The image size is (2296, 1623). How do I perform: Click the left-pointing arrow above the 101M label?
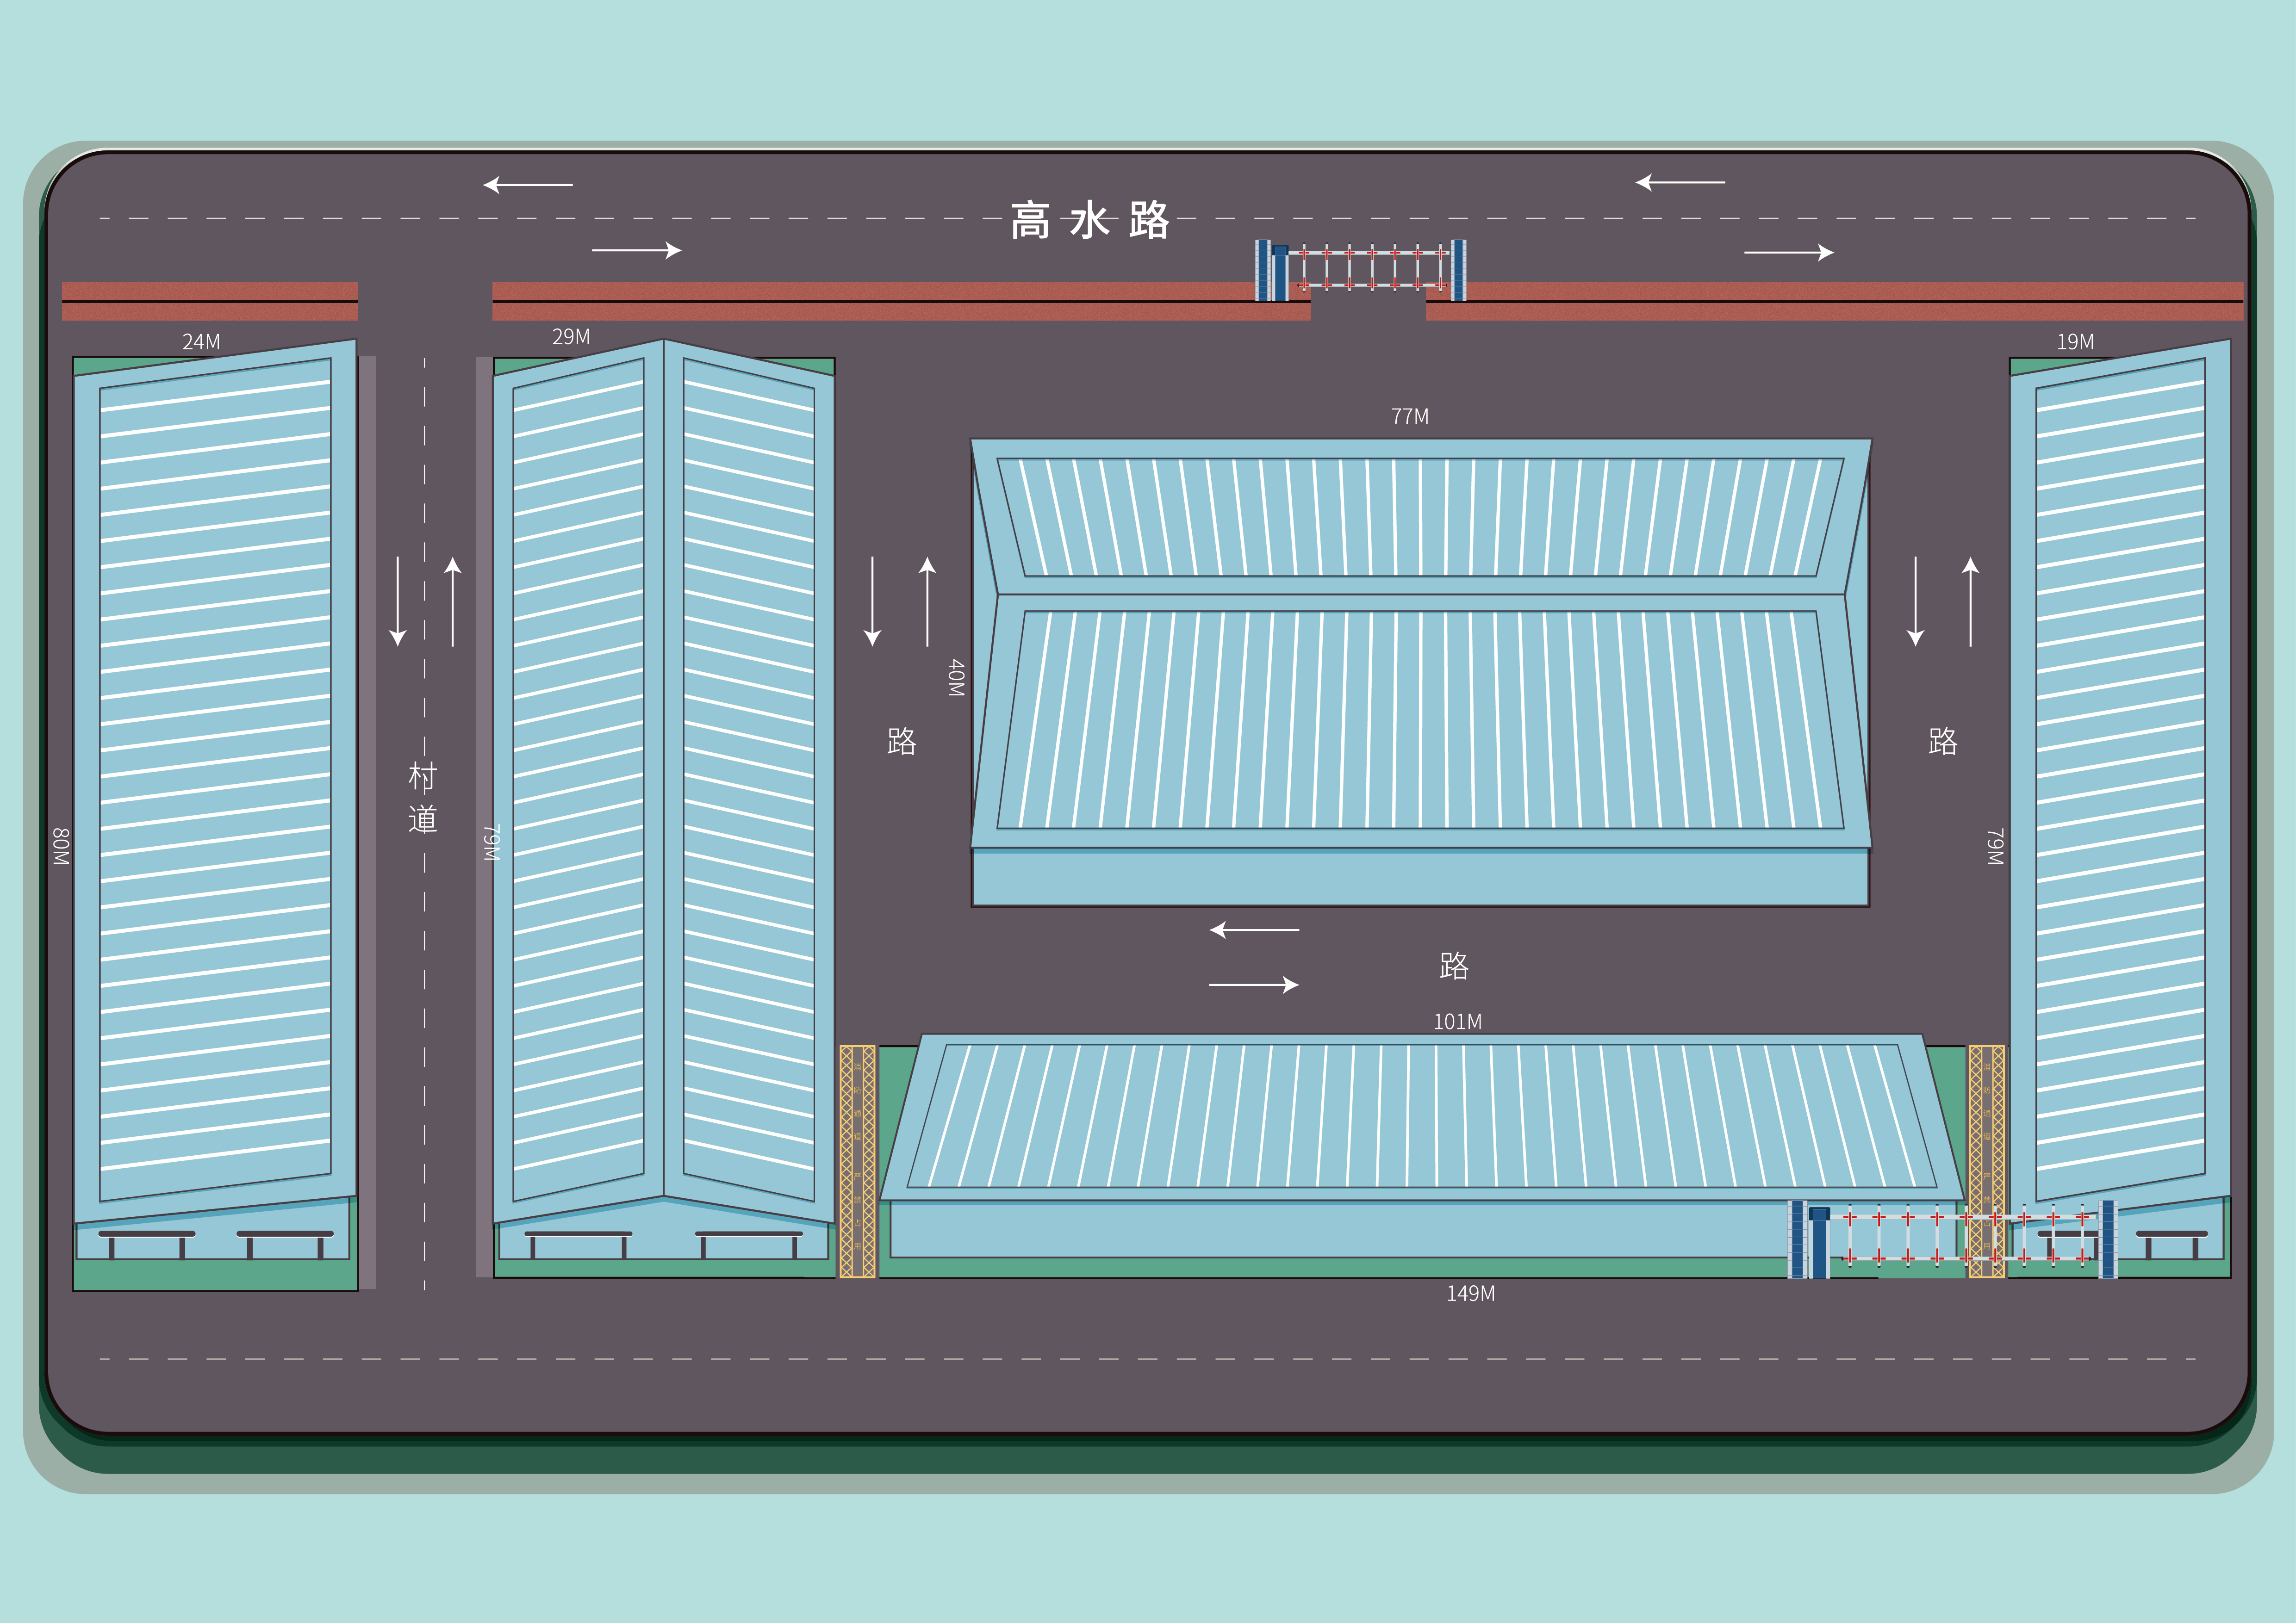(x=1254, y=929)
